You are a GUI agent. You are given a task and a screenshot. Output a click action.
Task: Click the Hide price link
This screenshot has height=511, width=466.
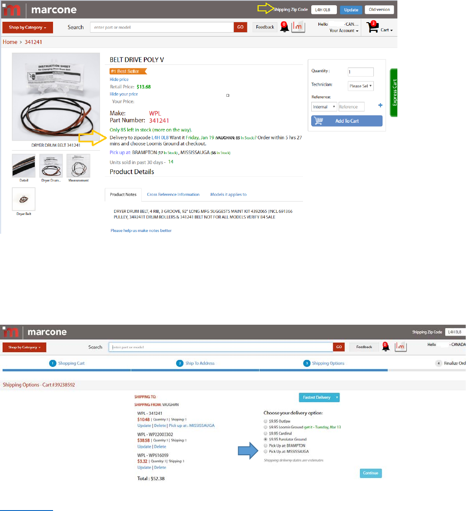[x=119, y=80]
